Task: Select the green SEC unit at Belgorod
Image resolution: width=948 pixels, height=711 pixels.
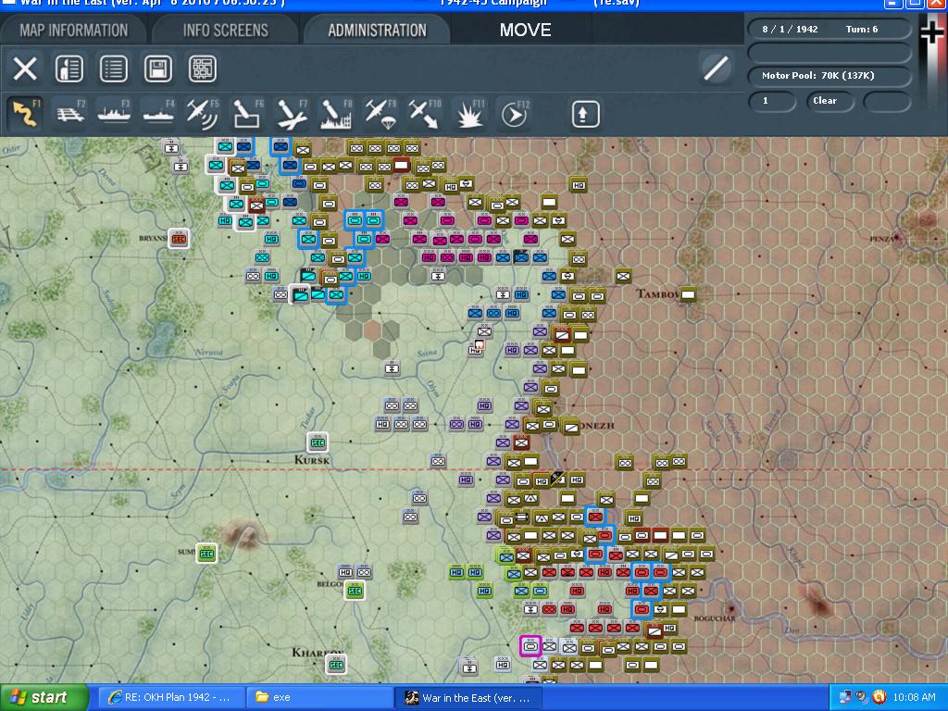Action: point(355,591)
